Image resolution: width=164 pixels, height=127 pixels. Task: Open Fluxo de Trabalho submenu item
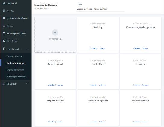[x=15, y=56]
